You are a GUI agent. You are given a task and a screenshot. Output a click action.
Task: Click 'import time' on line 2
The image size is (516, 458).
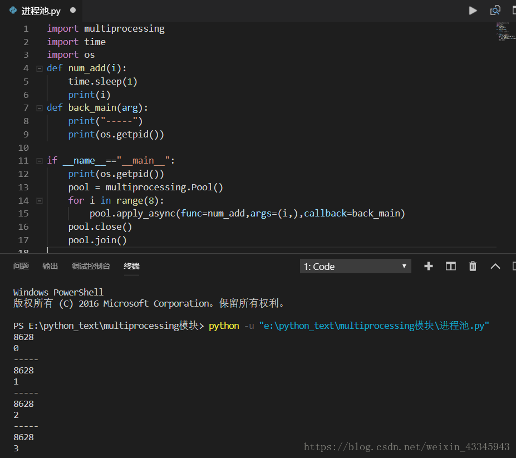pyautogui.click(x=76, y=42)
